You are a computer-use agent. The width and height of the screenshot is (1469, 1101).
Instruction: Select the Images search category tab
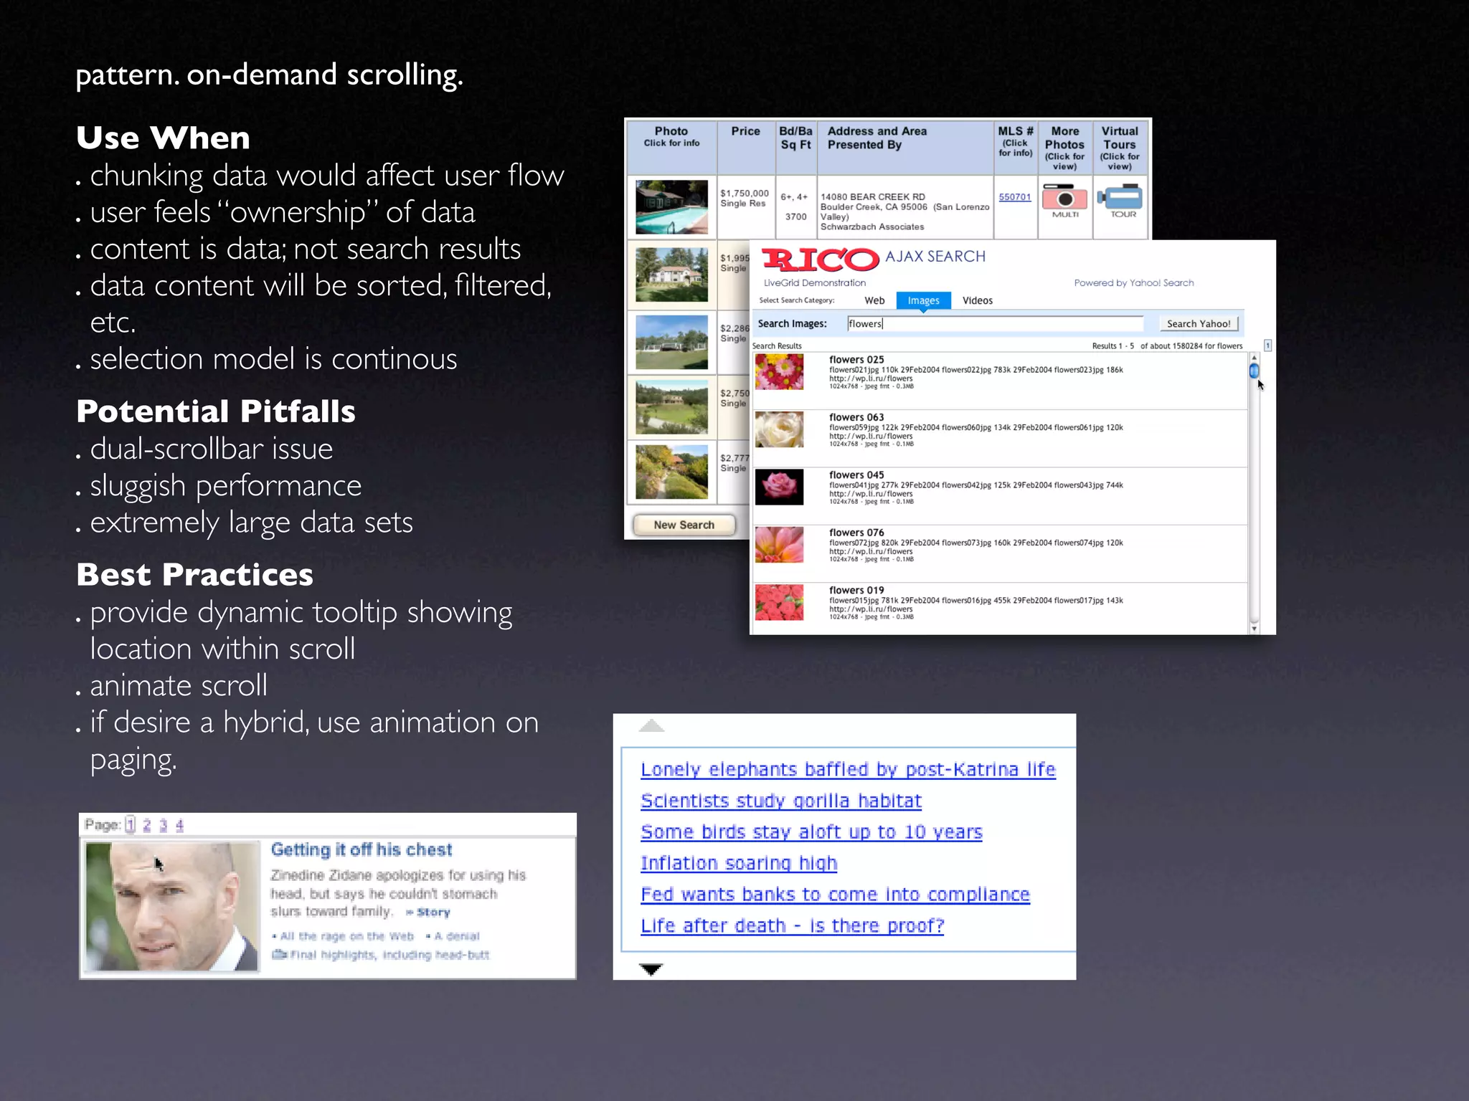923,300
